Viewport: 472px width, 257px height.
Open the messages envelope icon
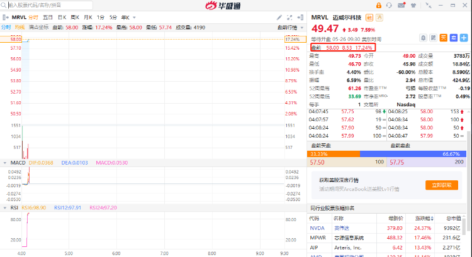click(402, 6)
